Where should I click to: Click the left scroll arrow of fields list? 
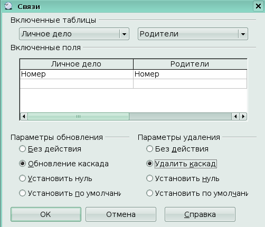tap(24, 116)
